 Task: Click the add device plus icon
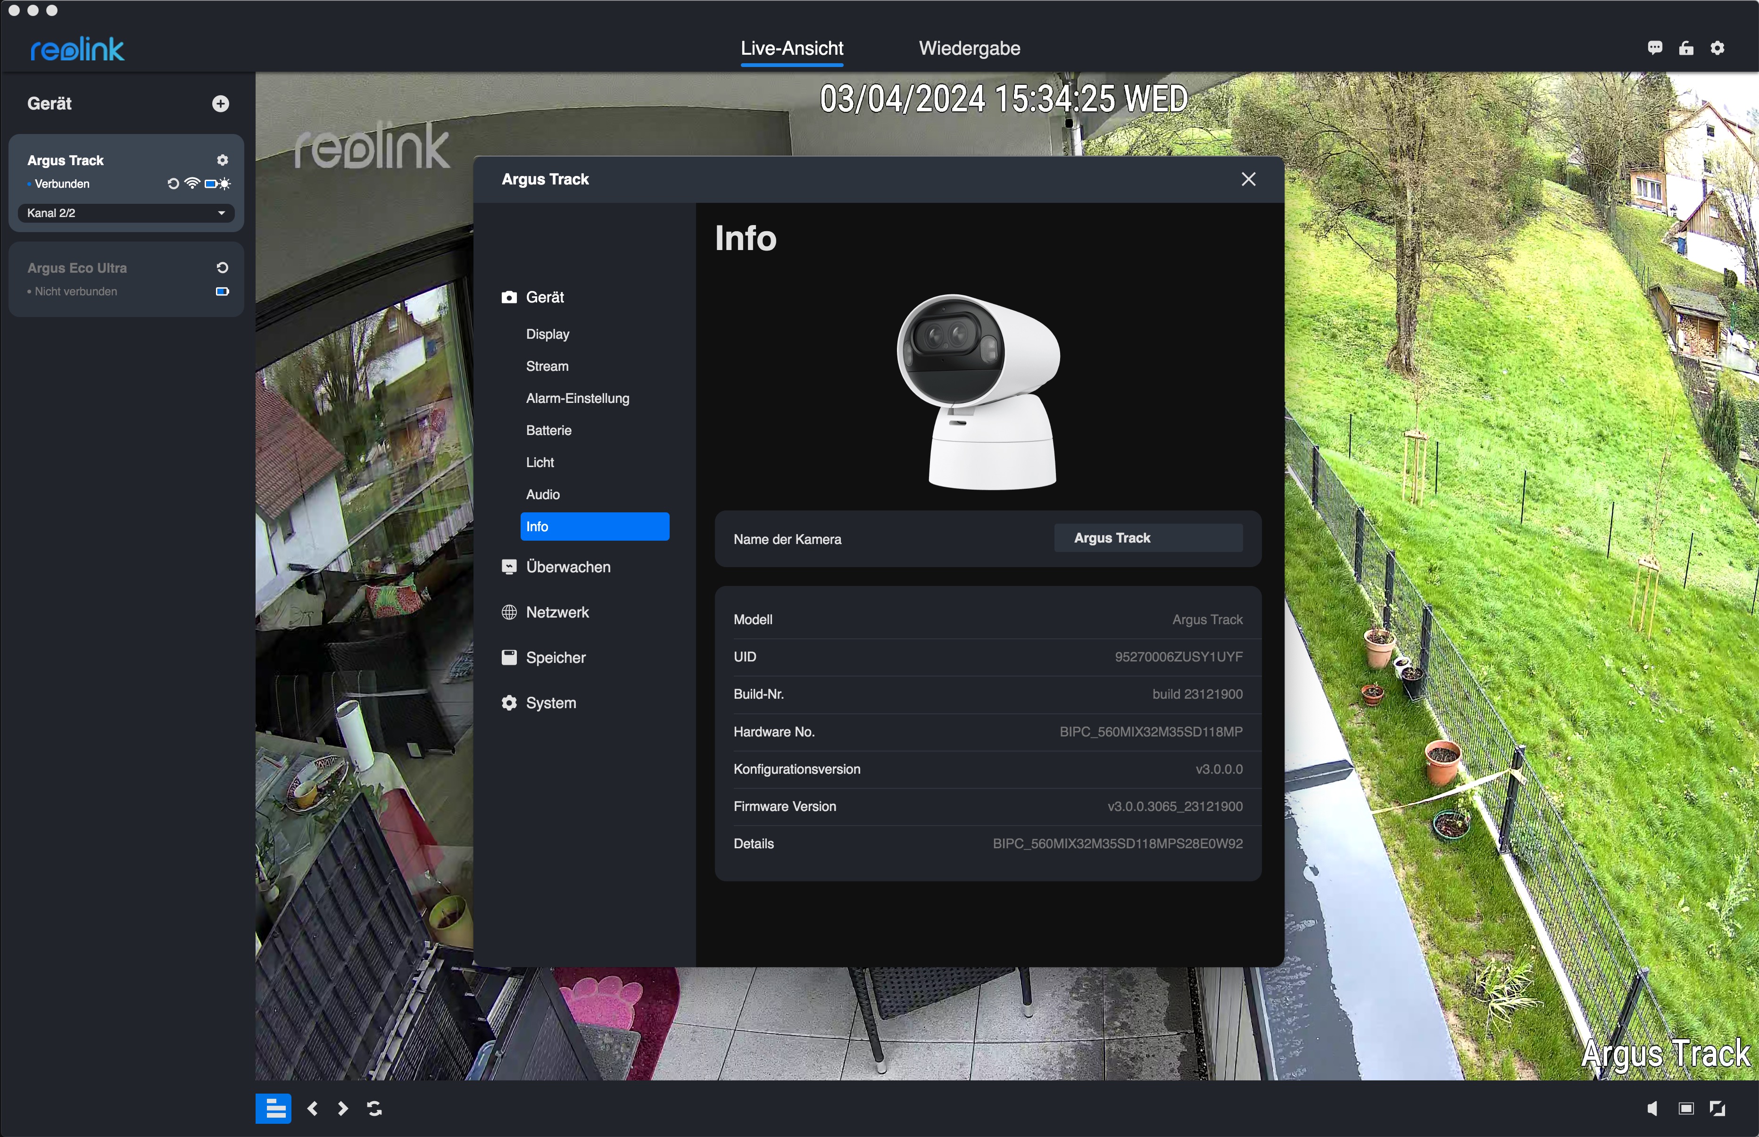(220, 103)
